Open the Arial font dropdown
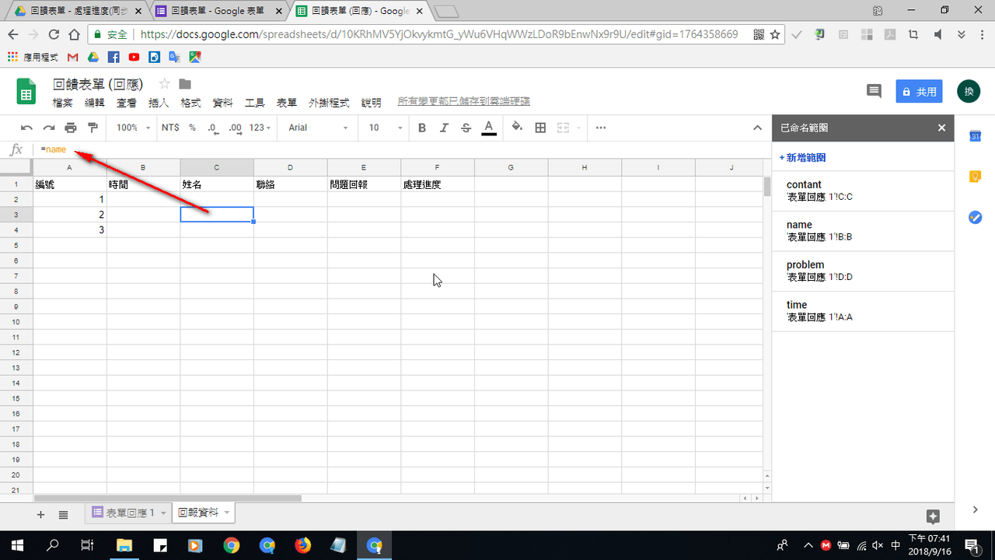The width and height of the screenshot is (995, 560). (x=318, y=128)
